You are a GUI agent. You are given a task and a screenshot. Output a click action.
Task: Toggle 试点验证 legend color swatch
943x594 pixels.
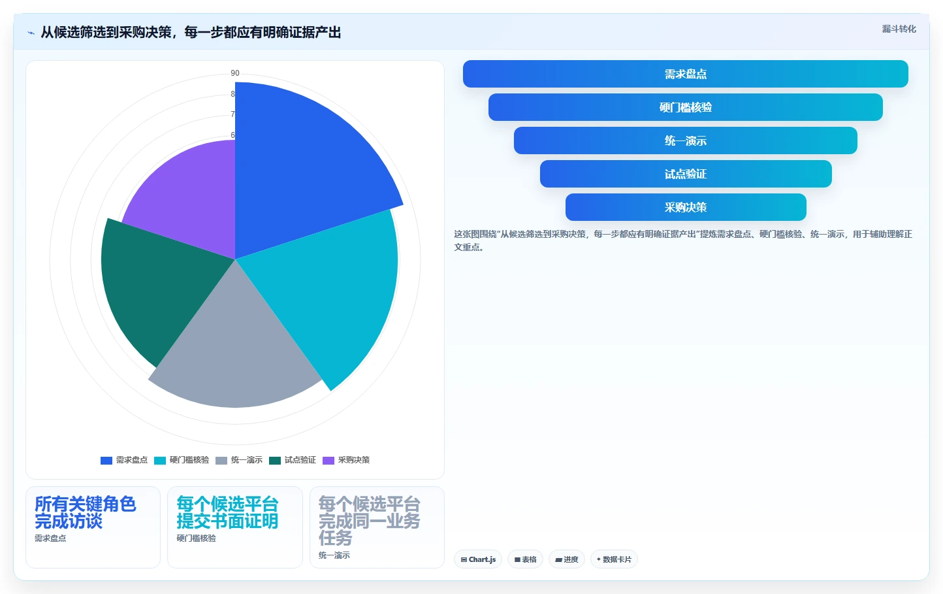(275, 460)
